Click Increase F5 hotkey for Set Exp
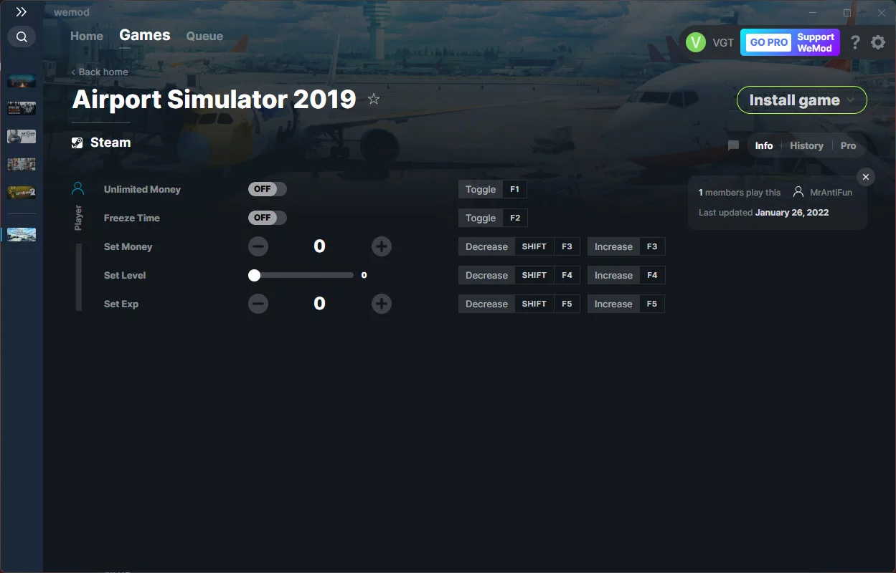 [626, 304]
